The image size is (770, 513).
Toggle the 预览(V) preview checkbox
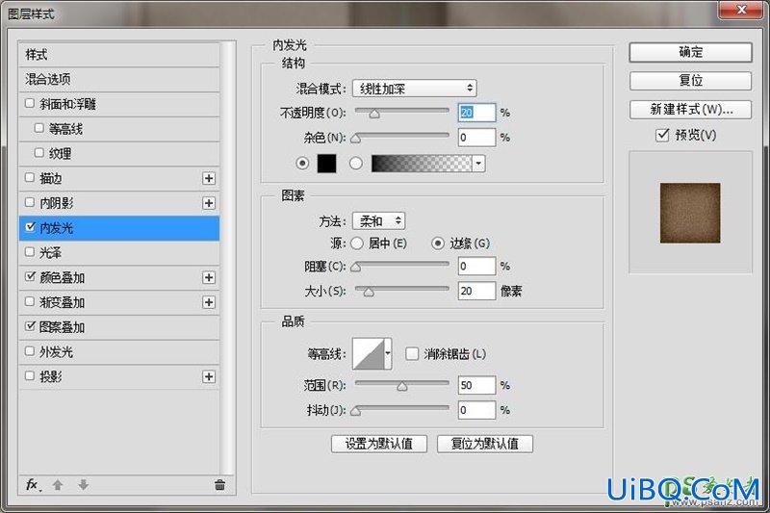(662, 135)
